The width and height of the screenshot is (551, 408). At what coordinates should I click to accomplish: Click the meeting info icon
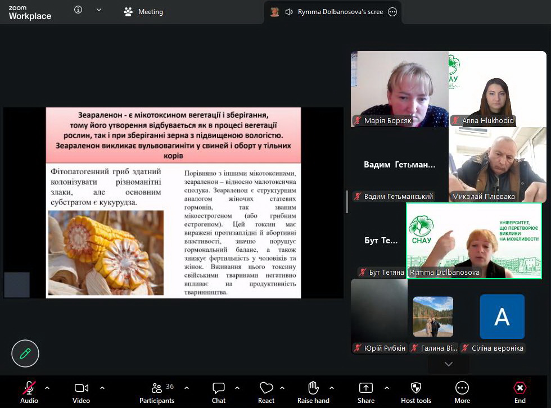pos(78,10)
